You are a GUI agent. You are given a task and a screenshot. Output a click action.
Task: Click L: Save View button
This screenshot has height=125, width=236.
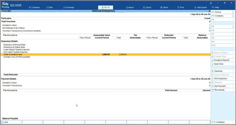pyautogui.click(x=222, y=64)
